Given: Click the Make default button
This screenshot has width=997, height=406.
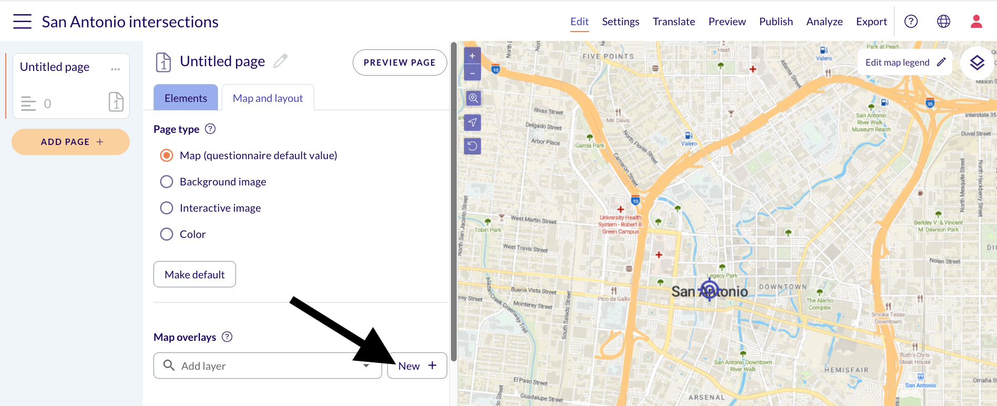Looking at the screenshot, I should coord(194,274).
